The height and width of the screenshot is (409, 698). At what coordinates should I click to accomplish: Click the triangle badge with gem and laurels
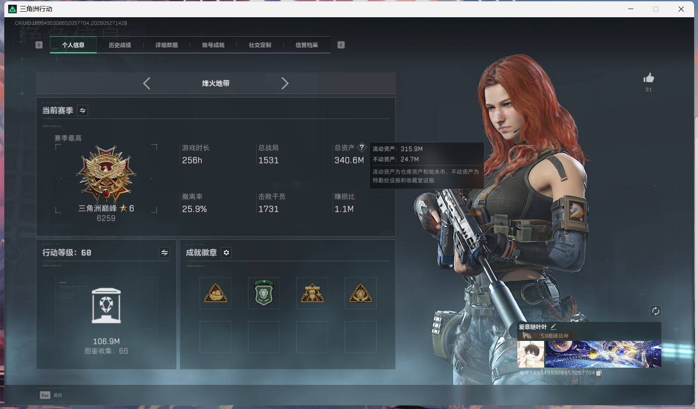click(360, 293)
